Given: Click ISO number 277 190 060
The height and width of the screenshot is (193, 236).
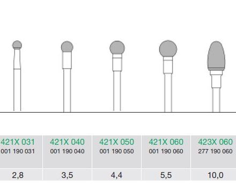Looking at the screenshot, I should click(216, 151).
